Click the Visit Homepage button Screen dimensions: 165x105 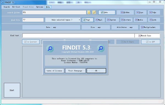pyautogui.click(x=75, y=71)
